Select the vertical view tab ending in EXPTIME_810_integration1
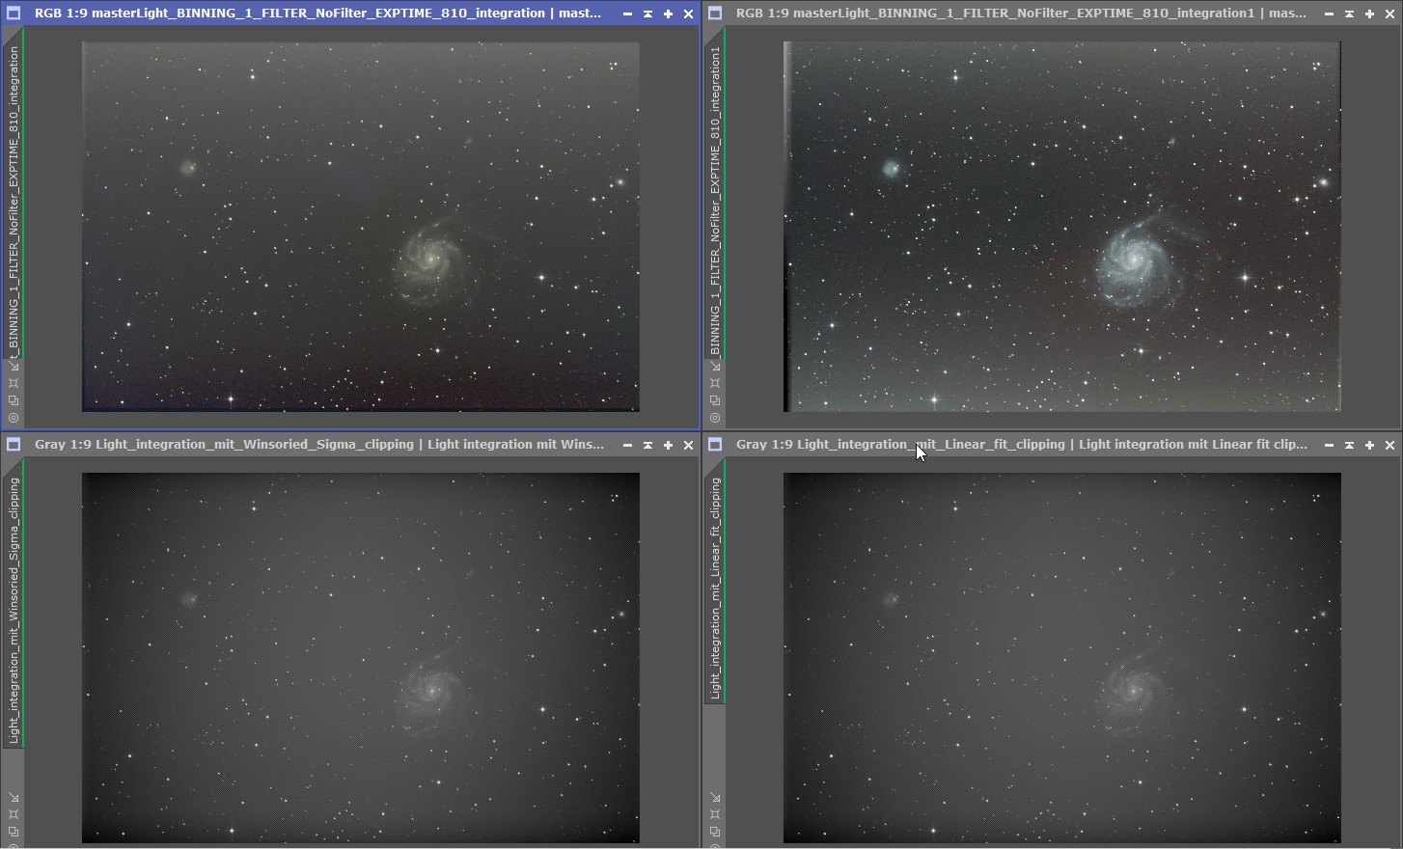The width and height of the screenshot is (1403, 849). point(715,193)
